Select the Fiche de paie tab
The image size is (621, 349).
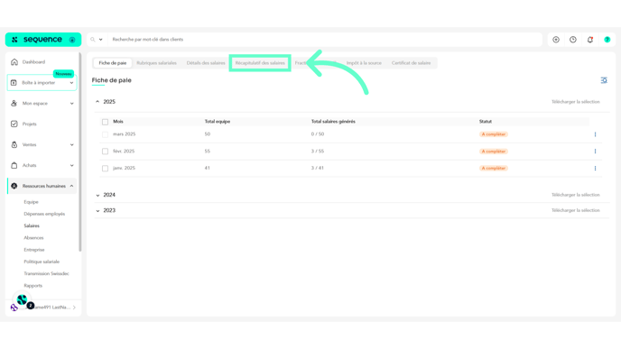click(x=113, y=63)
